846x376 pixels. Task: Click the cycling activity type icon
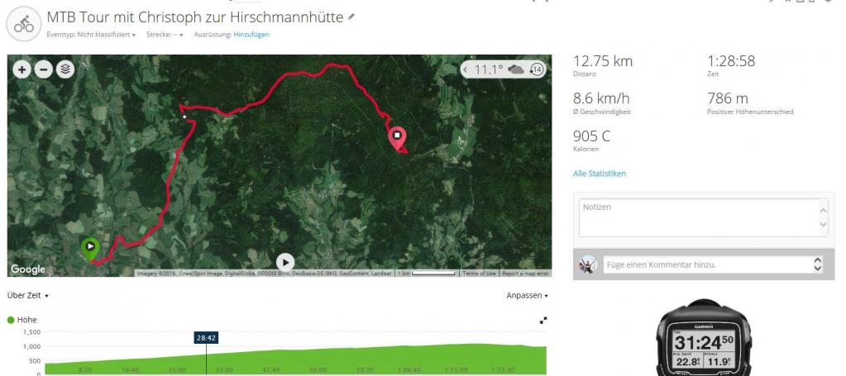pyautogui.click(x=24, y=24)
